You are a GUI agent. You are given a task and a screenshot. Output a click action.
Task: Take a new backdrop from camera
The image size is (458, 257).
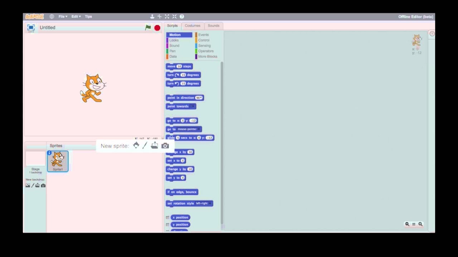click(x=43, y=186)
